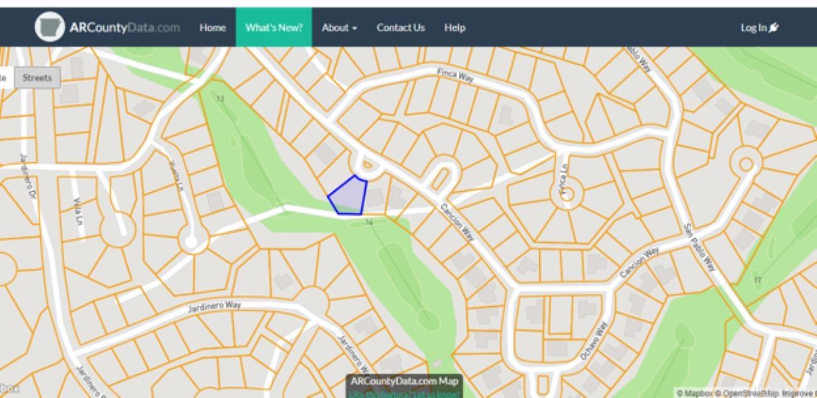Click golf hole marker 17
The width and height of the screenshot is (817, 398).
[757, 280]
